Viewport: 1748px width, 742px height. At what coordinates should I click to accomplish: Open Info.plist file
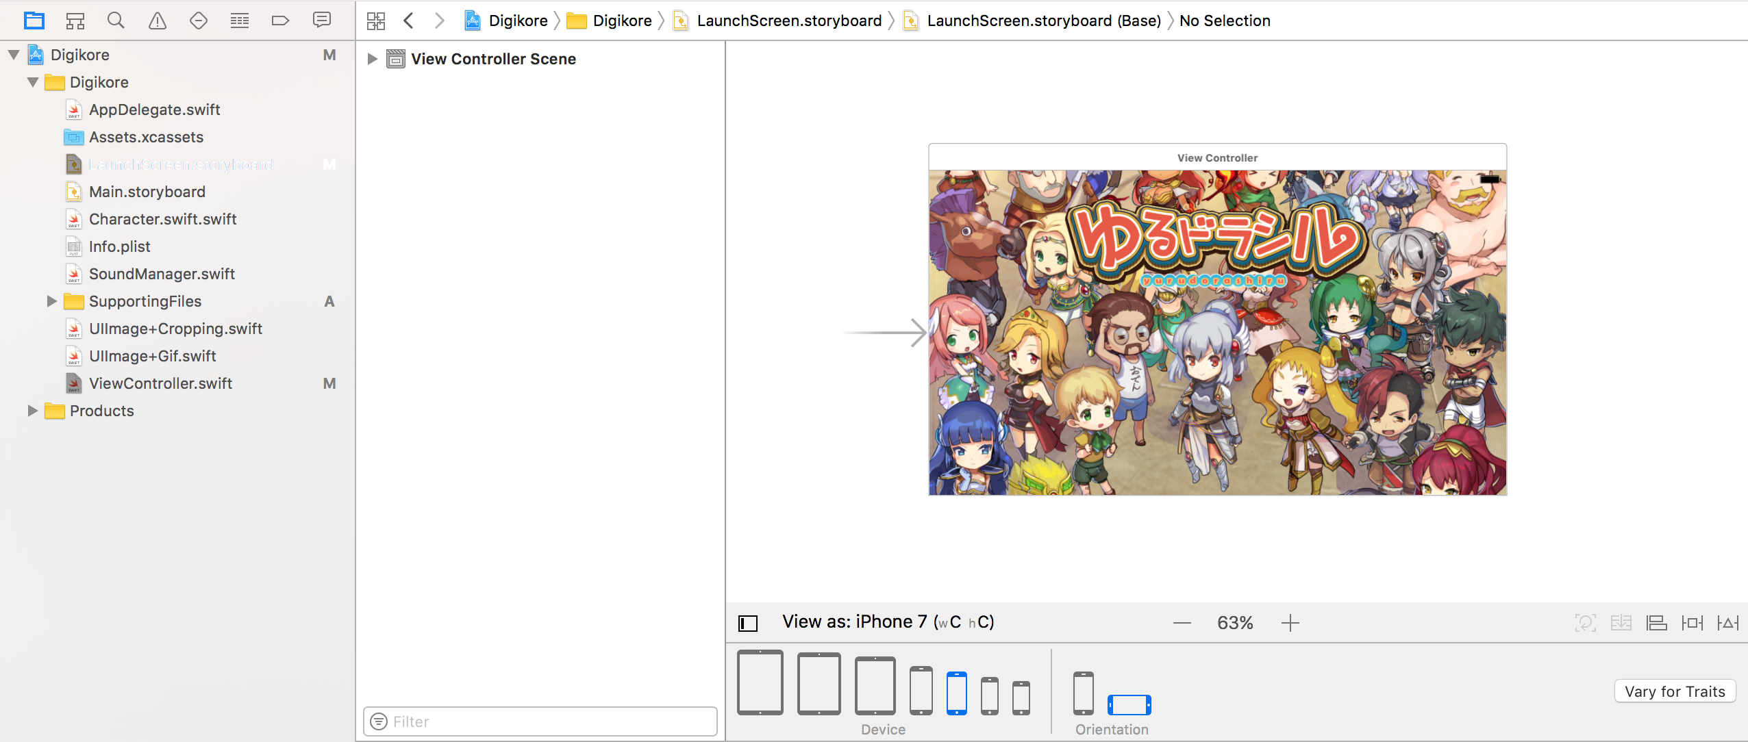click(x=120, y=246)
